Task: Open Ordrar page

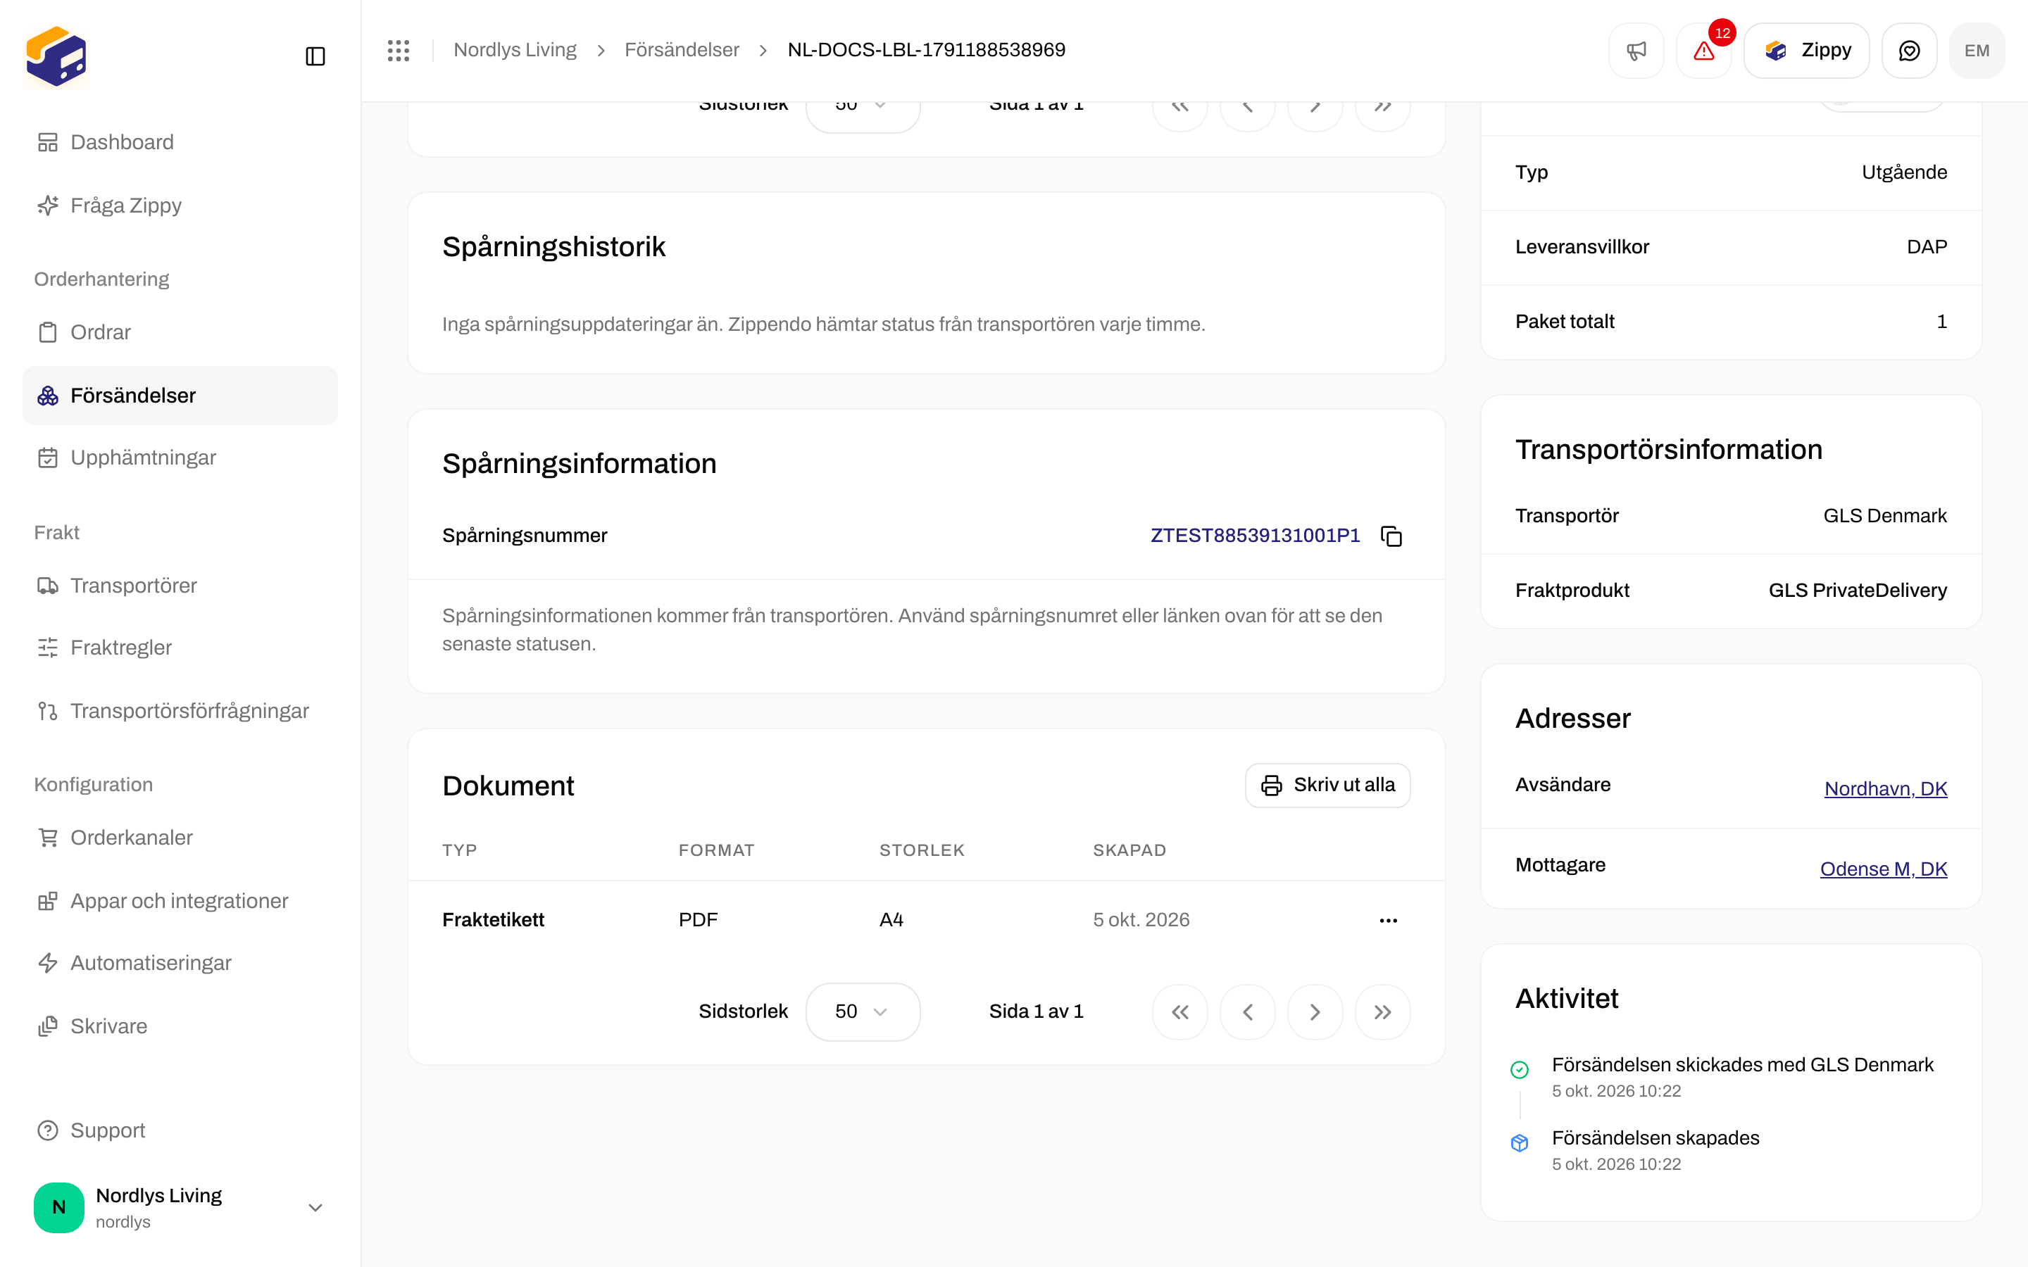Action: (180, 333)
